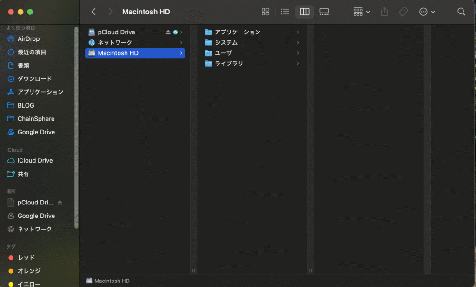Click the Macintosh HD window title

pyautogui.click(x=146, y=12)
